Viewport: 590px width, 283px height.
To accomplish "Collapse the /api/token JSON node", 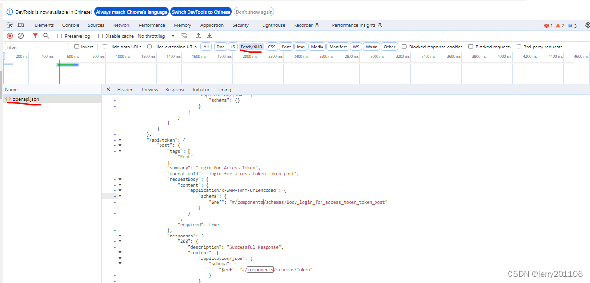I will (x=120, y=140).
